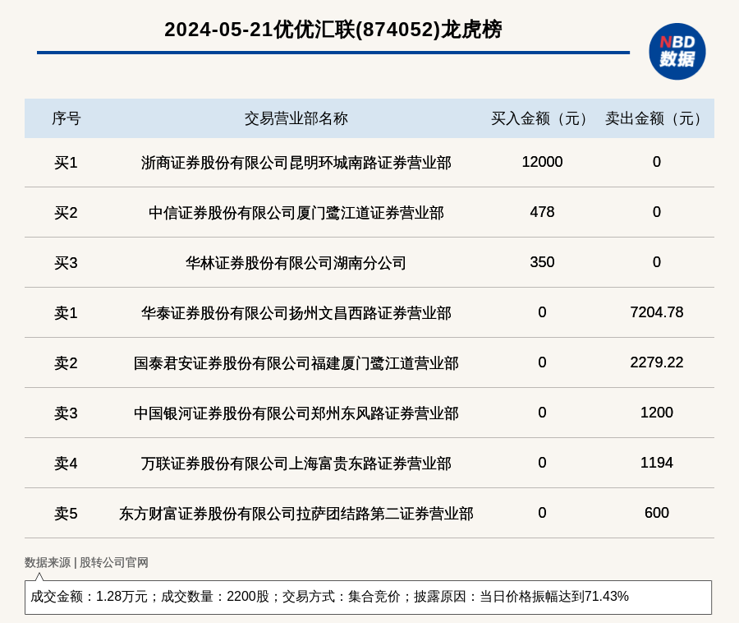Click the 数据来源 | 股转公司官网 source note
Viewport: 739px width, 623px height.
click(86, 562)
